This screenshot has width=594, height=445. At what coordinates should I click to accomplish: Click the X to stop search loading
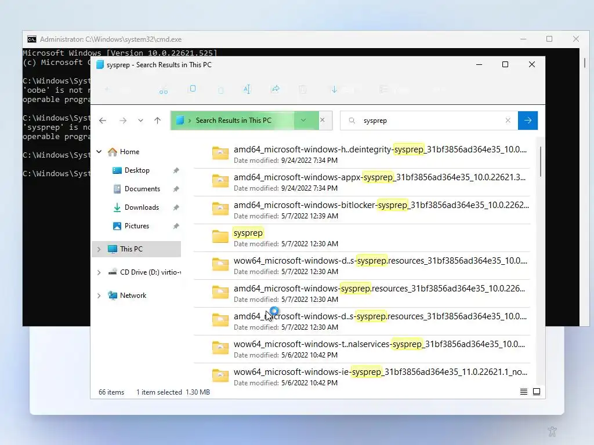(x=323, y=120)
